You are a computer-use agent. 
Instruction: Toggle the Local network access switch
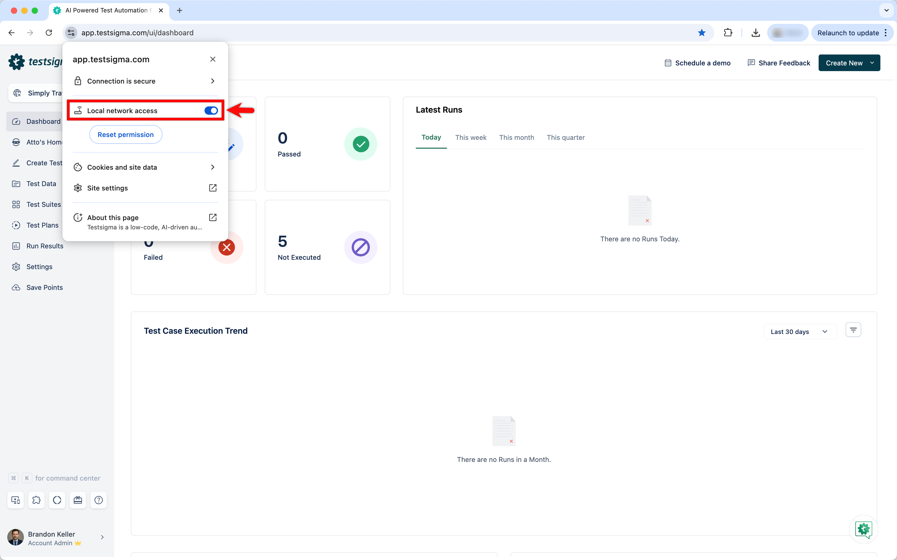coord(211,110)
